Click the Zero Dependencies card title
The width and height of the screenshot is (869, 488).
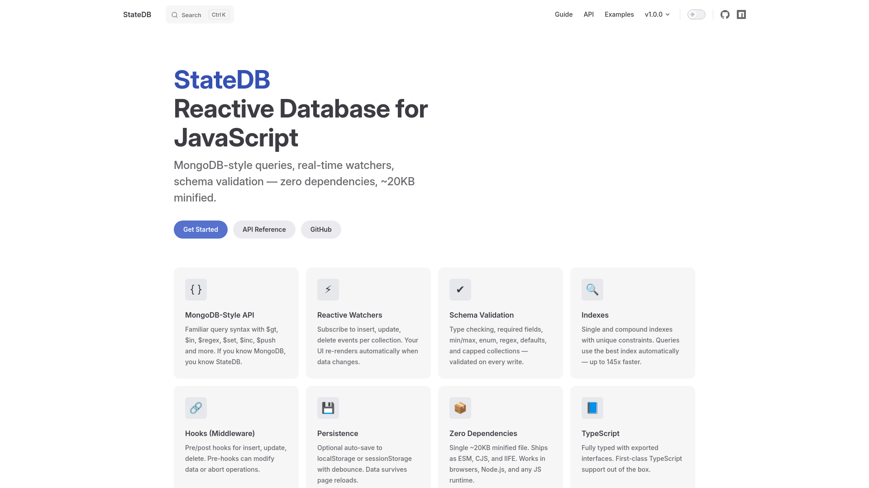pyautogui.click(x=483, y=433)
